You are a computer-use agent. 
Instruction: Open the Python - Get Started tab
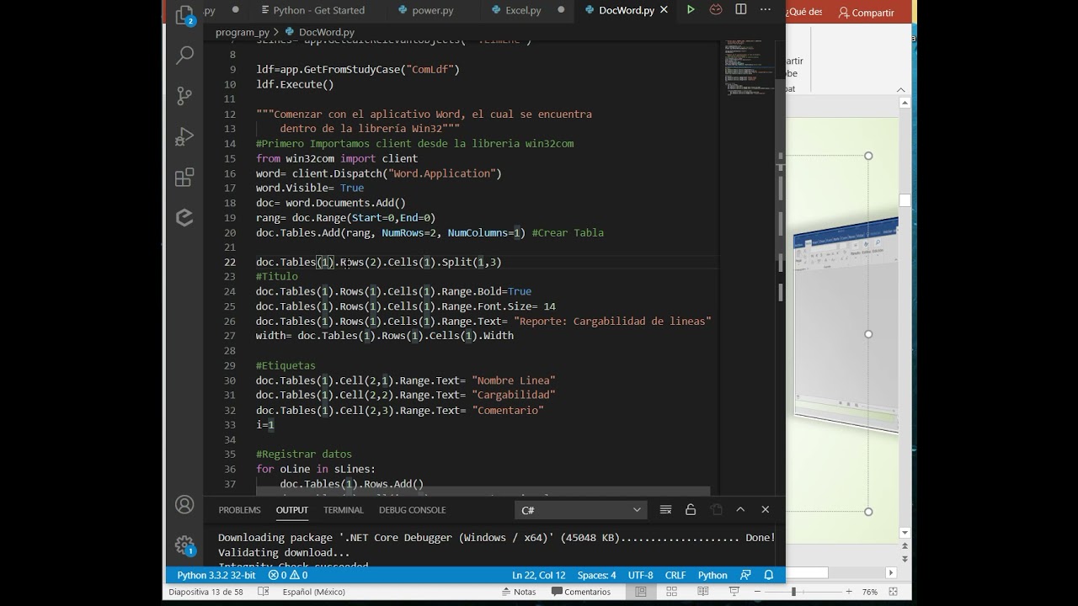coord(312,10)
